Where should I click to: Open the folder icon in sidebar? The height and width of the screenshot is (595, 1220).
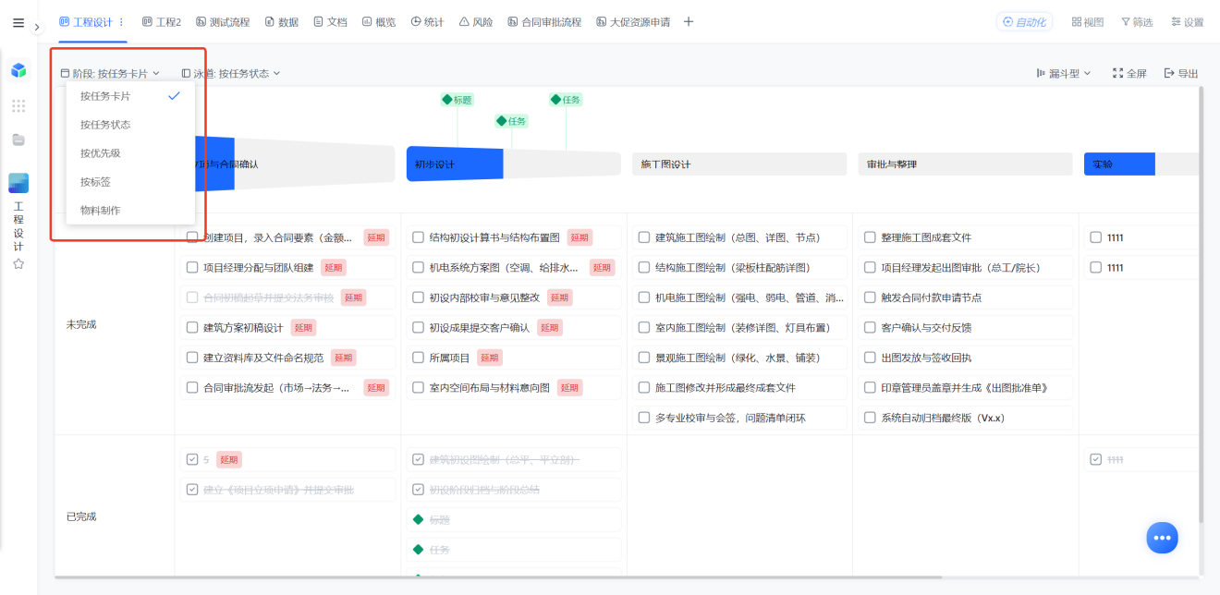click(18, 140)
